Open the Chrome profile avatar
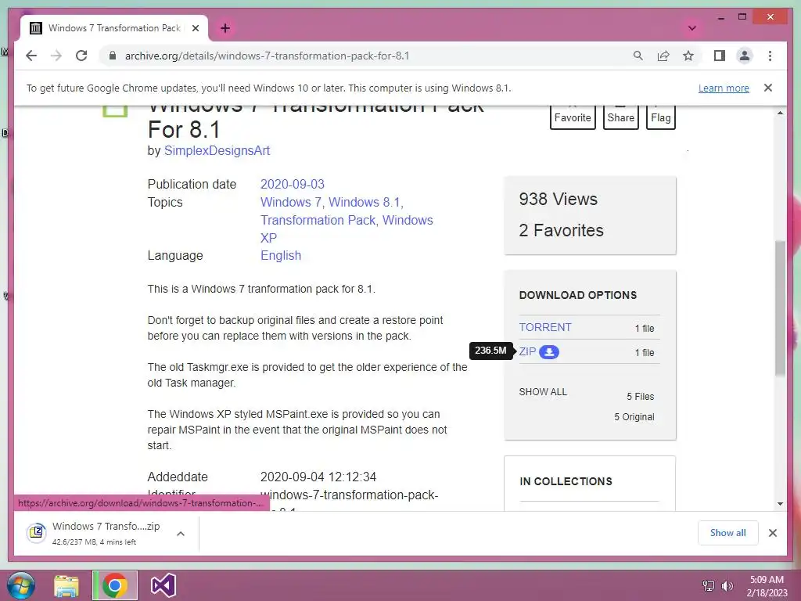This screenshot has width=801, height=601. click(745, 56)
